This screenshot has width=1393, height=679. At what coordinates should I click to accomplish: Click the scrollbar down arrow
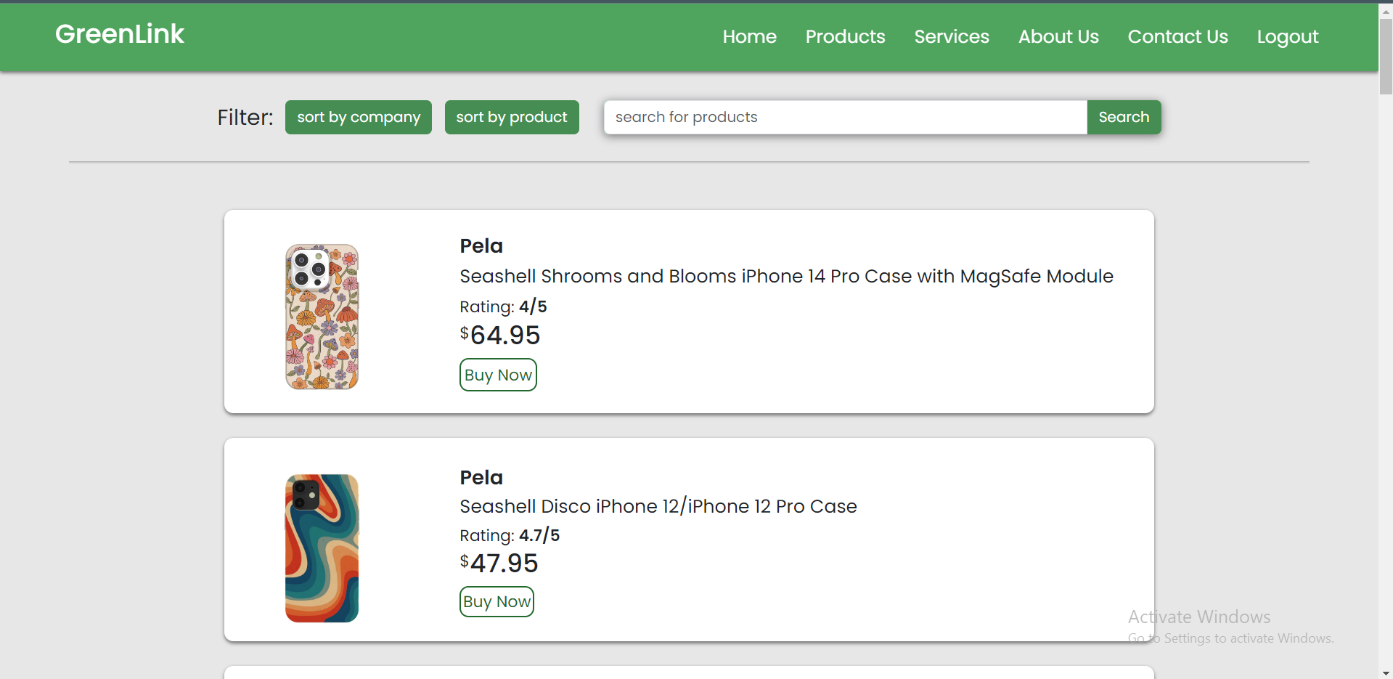click(1385, 672)
